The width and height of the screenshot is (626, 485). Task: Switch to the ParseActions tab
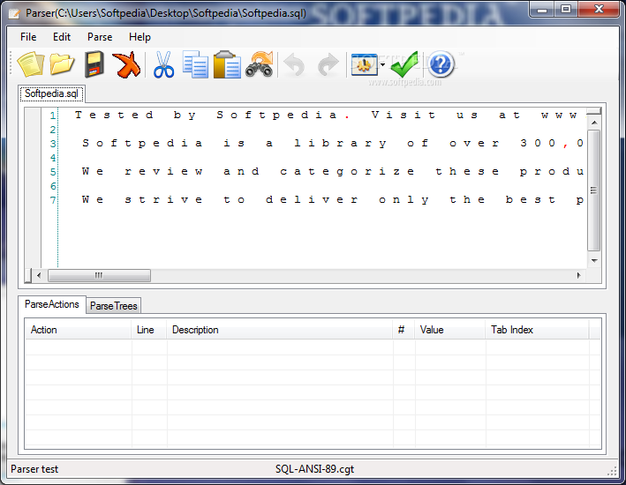tap(52, 304)
